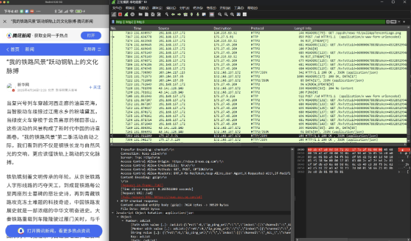Clear the display filter with the X button
The height and width of the screenshot is (241, 411).
[x=388, y=22]
